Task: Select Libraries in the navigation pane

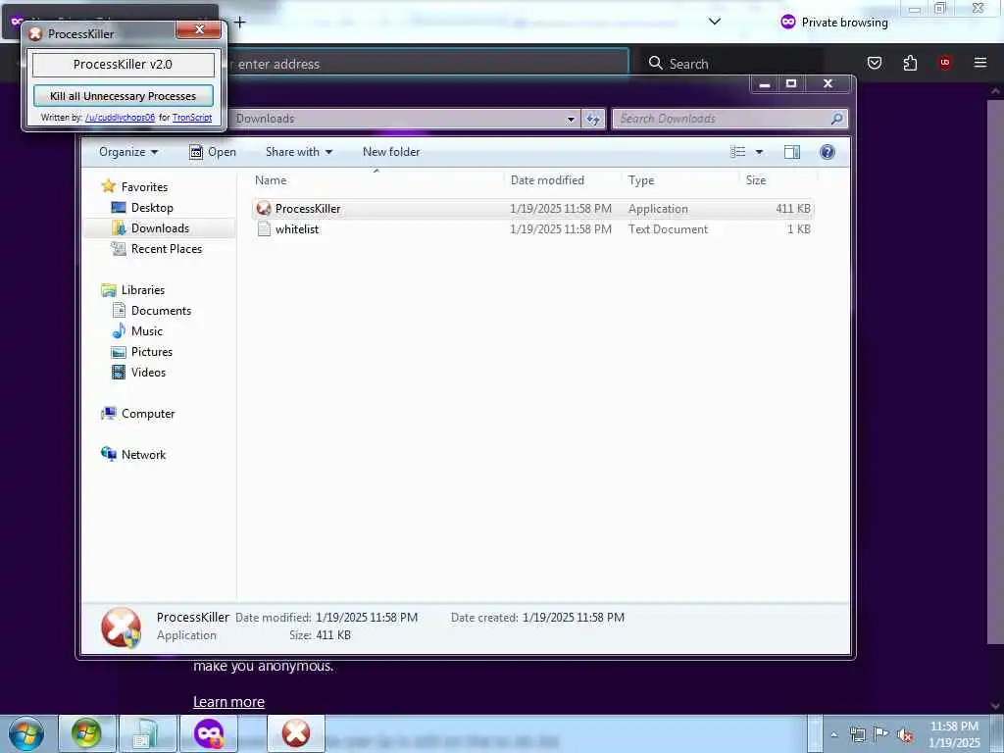Action: click(143, 290)
